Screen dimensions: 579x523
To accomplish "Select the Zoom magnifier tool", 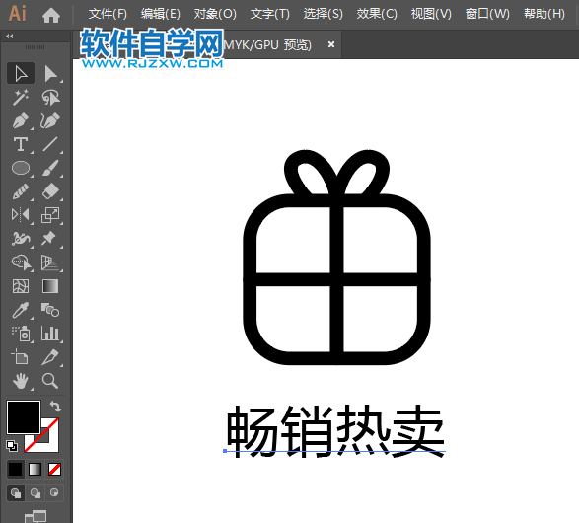I will (x=50, y=381).
